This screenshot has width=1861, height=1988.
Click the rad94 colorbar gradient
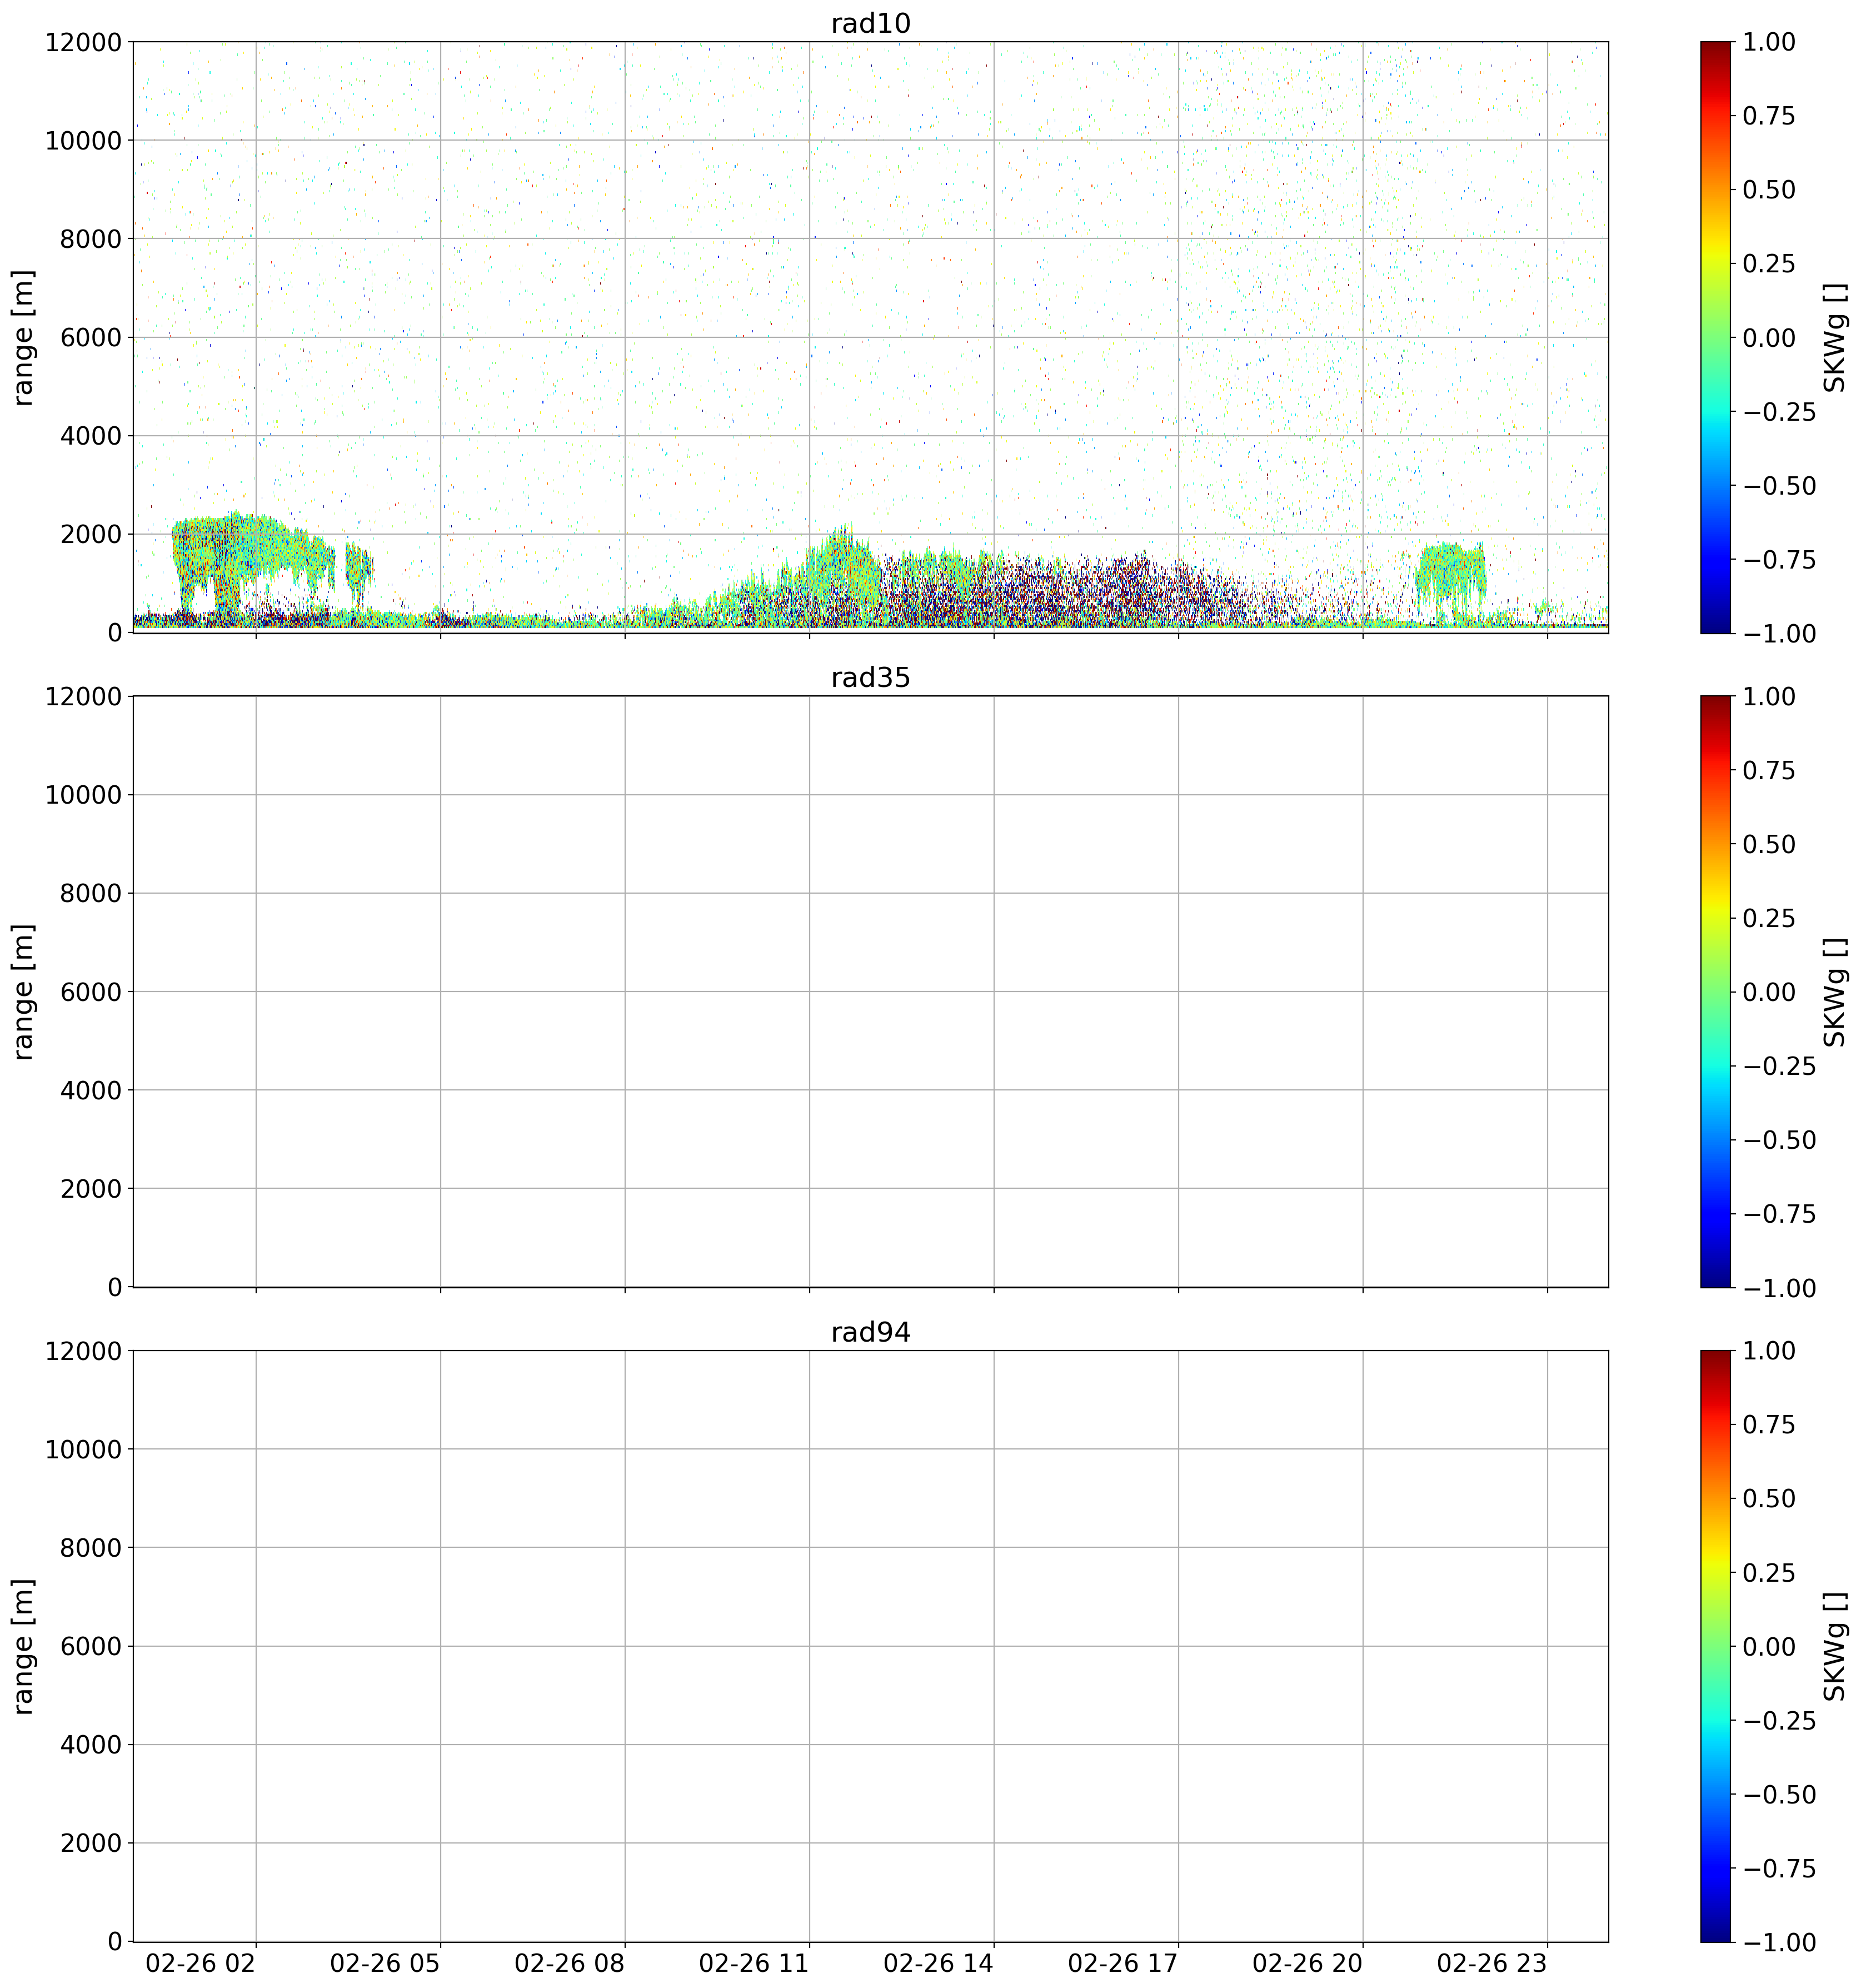1715,1646
